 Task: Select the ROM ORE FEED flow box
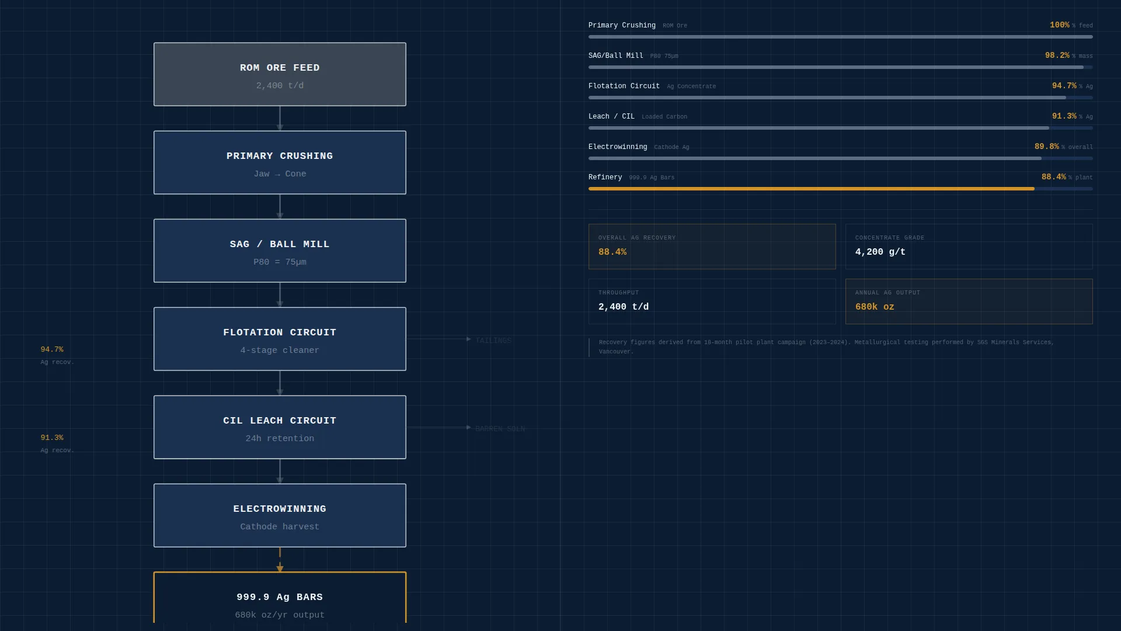(x=280, y=74)
